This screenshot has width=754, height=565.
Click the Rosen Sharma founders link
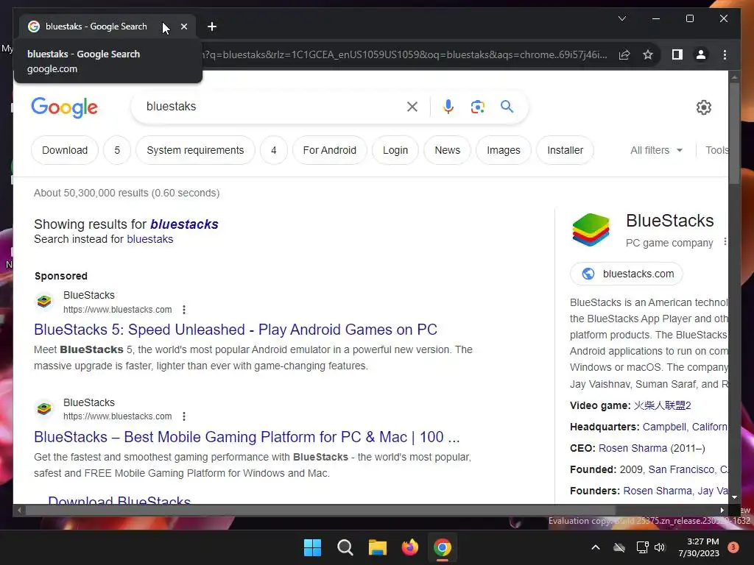[658, 491]
